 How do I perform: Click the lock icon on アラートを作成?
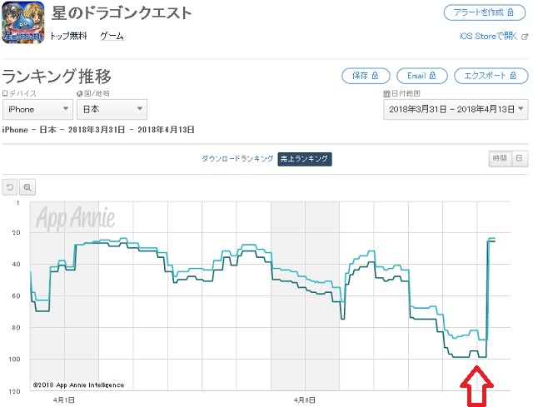[511, 12]
